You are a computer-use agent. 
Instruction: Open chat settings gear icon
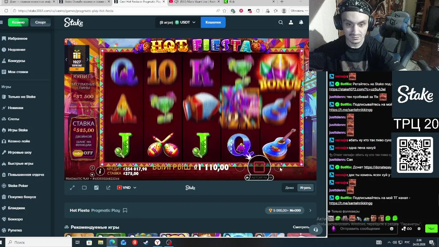pos(419,229)
